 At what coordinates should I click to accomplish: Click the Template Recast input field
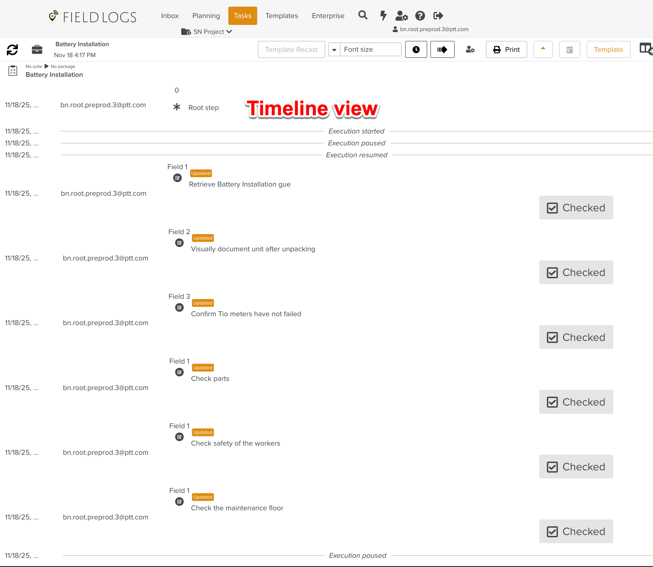(291, 49)
